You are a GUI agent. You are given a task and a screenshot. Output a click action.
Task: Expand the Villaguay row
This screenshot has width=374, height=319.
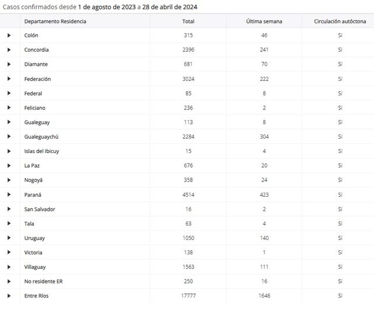pyautogui.click(x=9, y=267)
